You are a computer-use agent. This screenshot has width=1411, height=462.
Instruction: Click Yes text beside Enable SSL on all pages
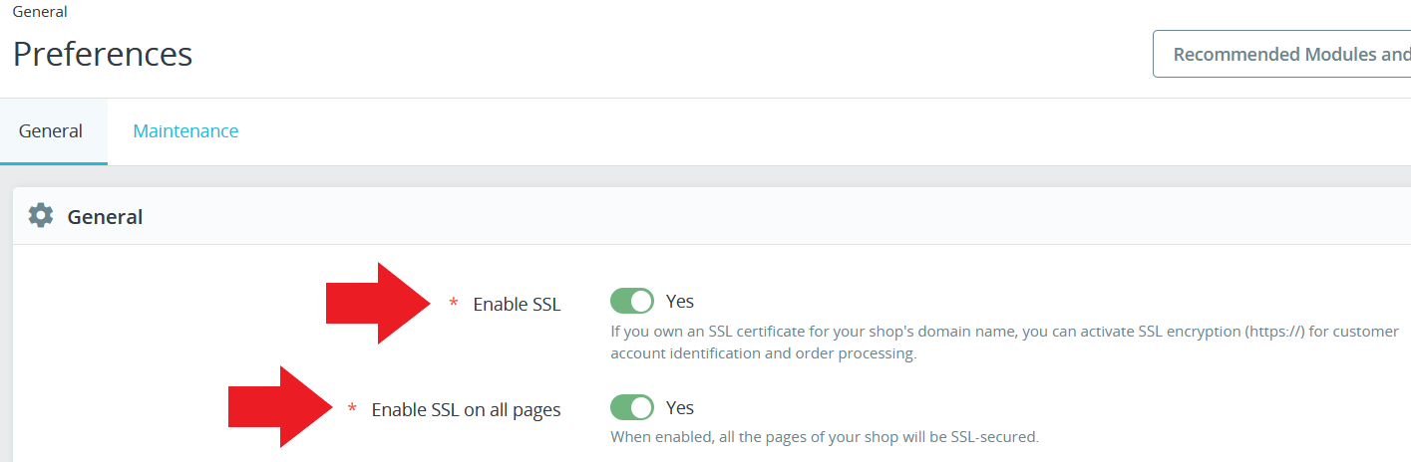pos(680,407)
